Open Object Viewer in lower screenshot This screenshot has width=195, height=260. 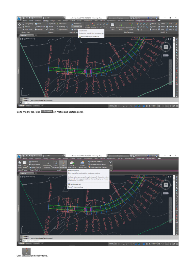[35, 165]
